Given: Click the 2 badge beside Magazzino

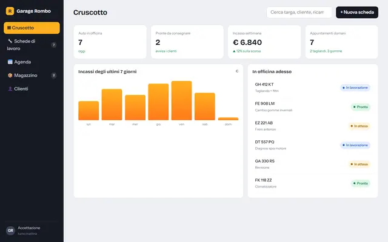Looking at the screenshot, I should coord(53,75).
